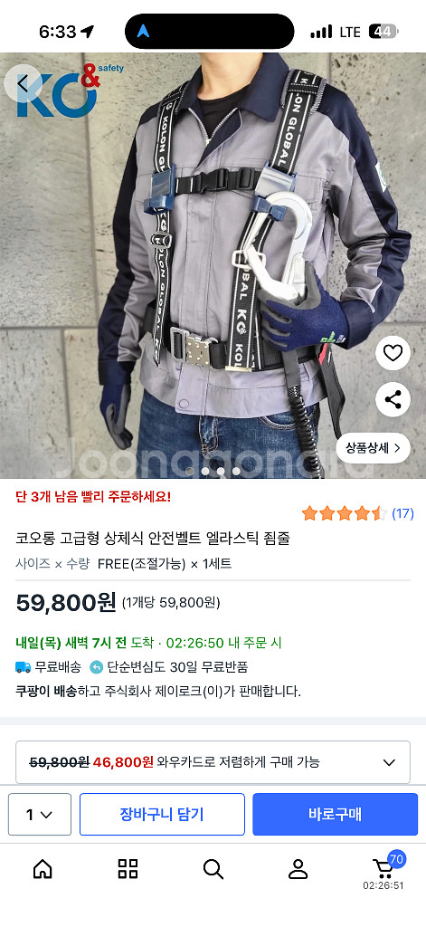Screen dimensions: 426x927
Task: Tap the 무료배송 delivery truck icon
Action: click(x=23, y=667)
